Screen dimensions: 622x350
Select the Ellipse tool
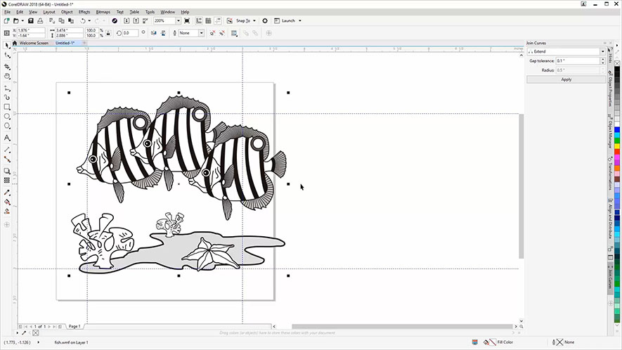tap(7, 117)
